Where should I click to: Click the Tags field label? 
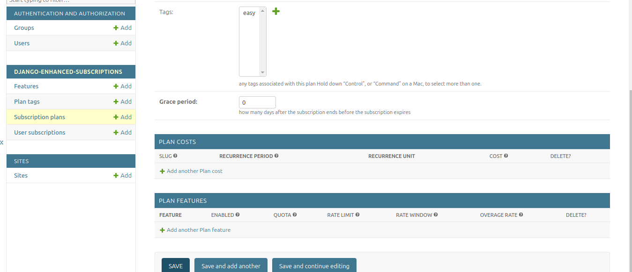pyautogui.click(x=166, y=12)
